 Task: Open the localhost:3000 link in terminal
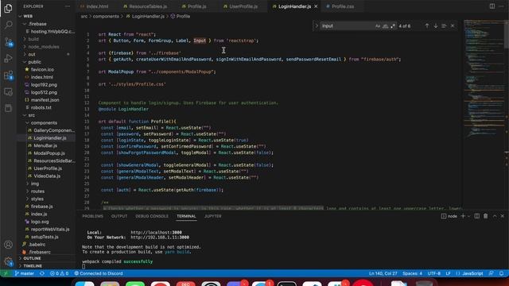pyautogui.click(x=156, y=233)
